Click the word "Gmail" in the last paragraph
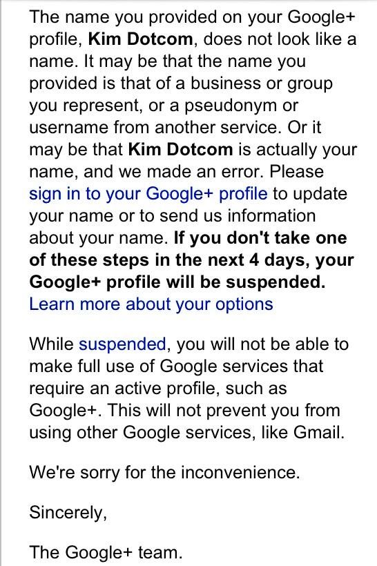Screen dimensions: 377x566 click(316, 433)
